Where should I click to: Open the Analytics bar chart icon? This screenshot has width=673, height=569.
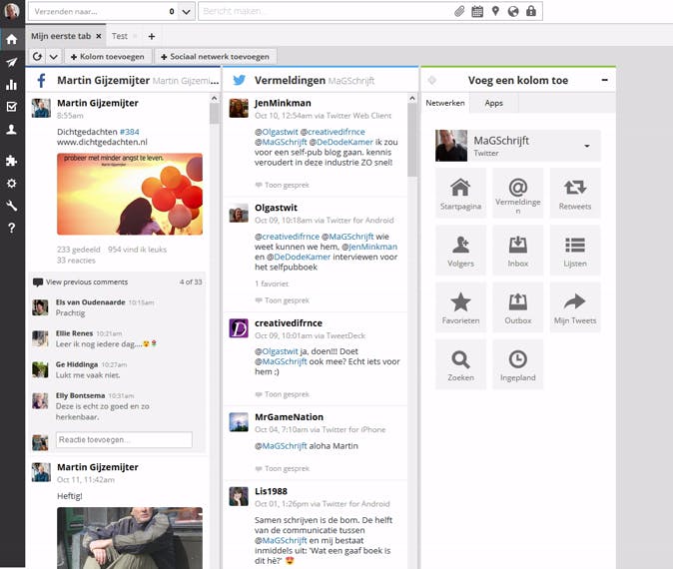click(x=12, y=85)
